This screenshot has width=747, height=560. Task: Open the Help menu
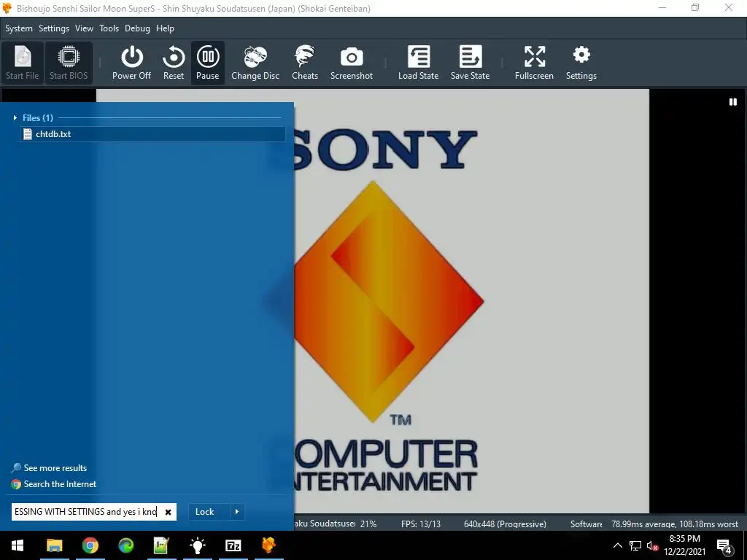pyautogui.click(x=166, y=28)
